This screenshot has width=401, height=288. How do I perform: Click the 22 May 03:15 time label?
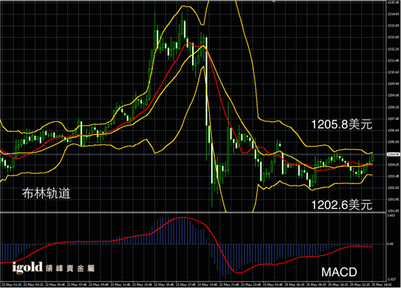(x=33, y=284)
